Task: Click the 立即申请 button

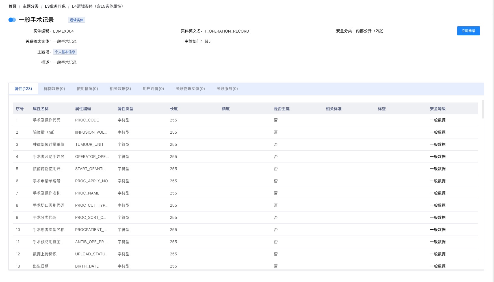Action: pyautogui.click(x=468, y=31)
